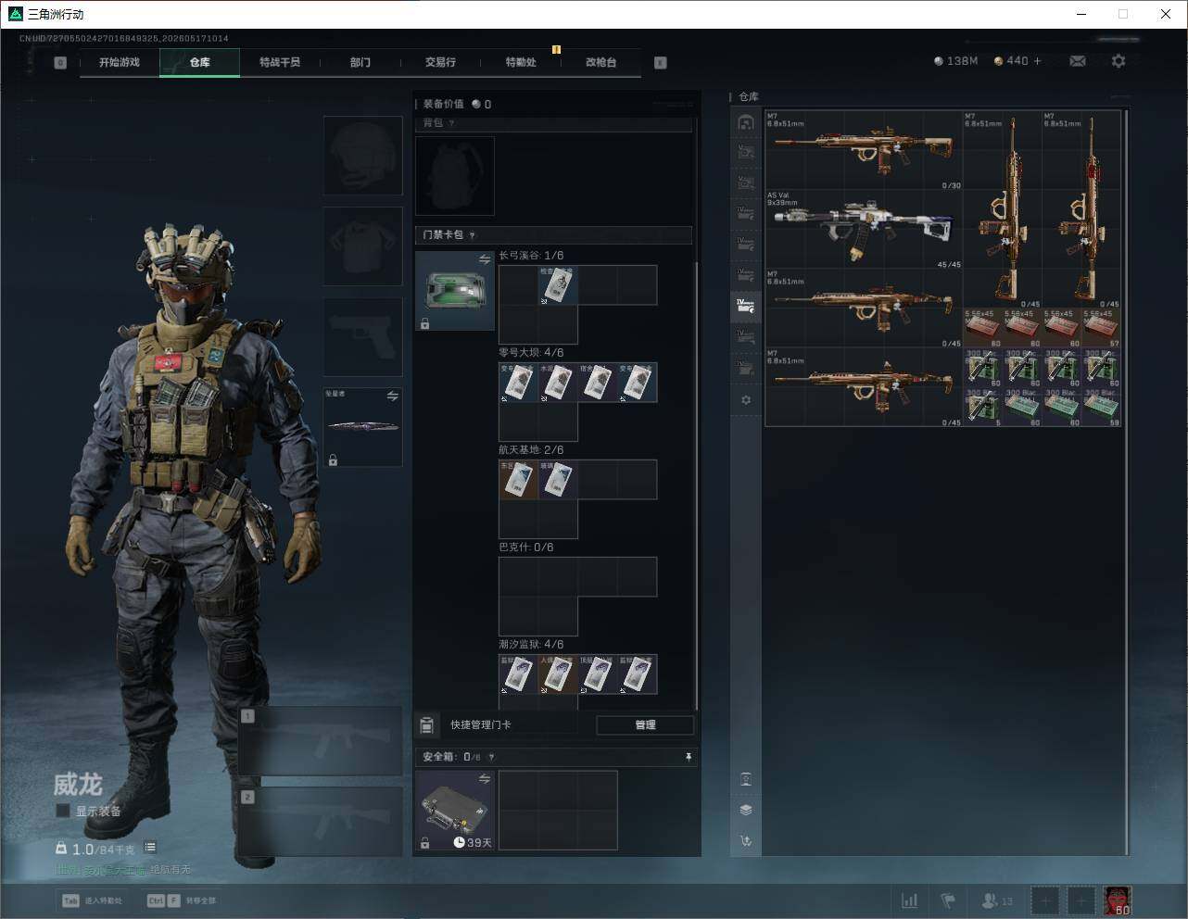Swap the safe box container
Screen dimensions: 1188x919
(x=485, y=779)
